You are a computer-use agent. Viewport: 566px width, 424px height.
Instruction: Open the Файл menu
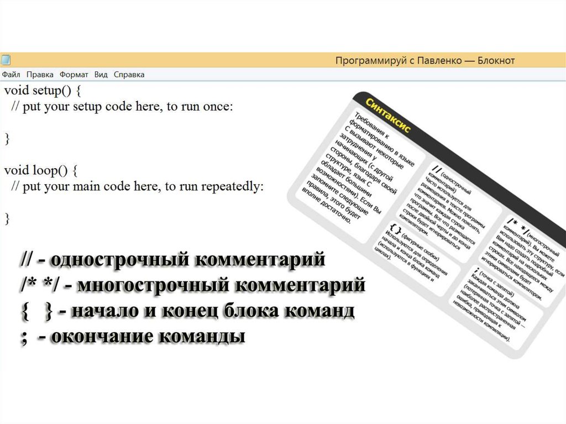[x=11, y=75]
